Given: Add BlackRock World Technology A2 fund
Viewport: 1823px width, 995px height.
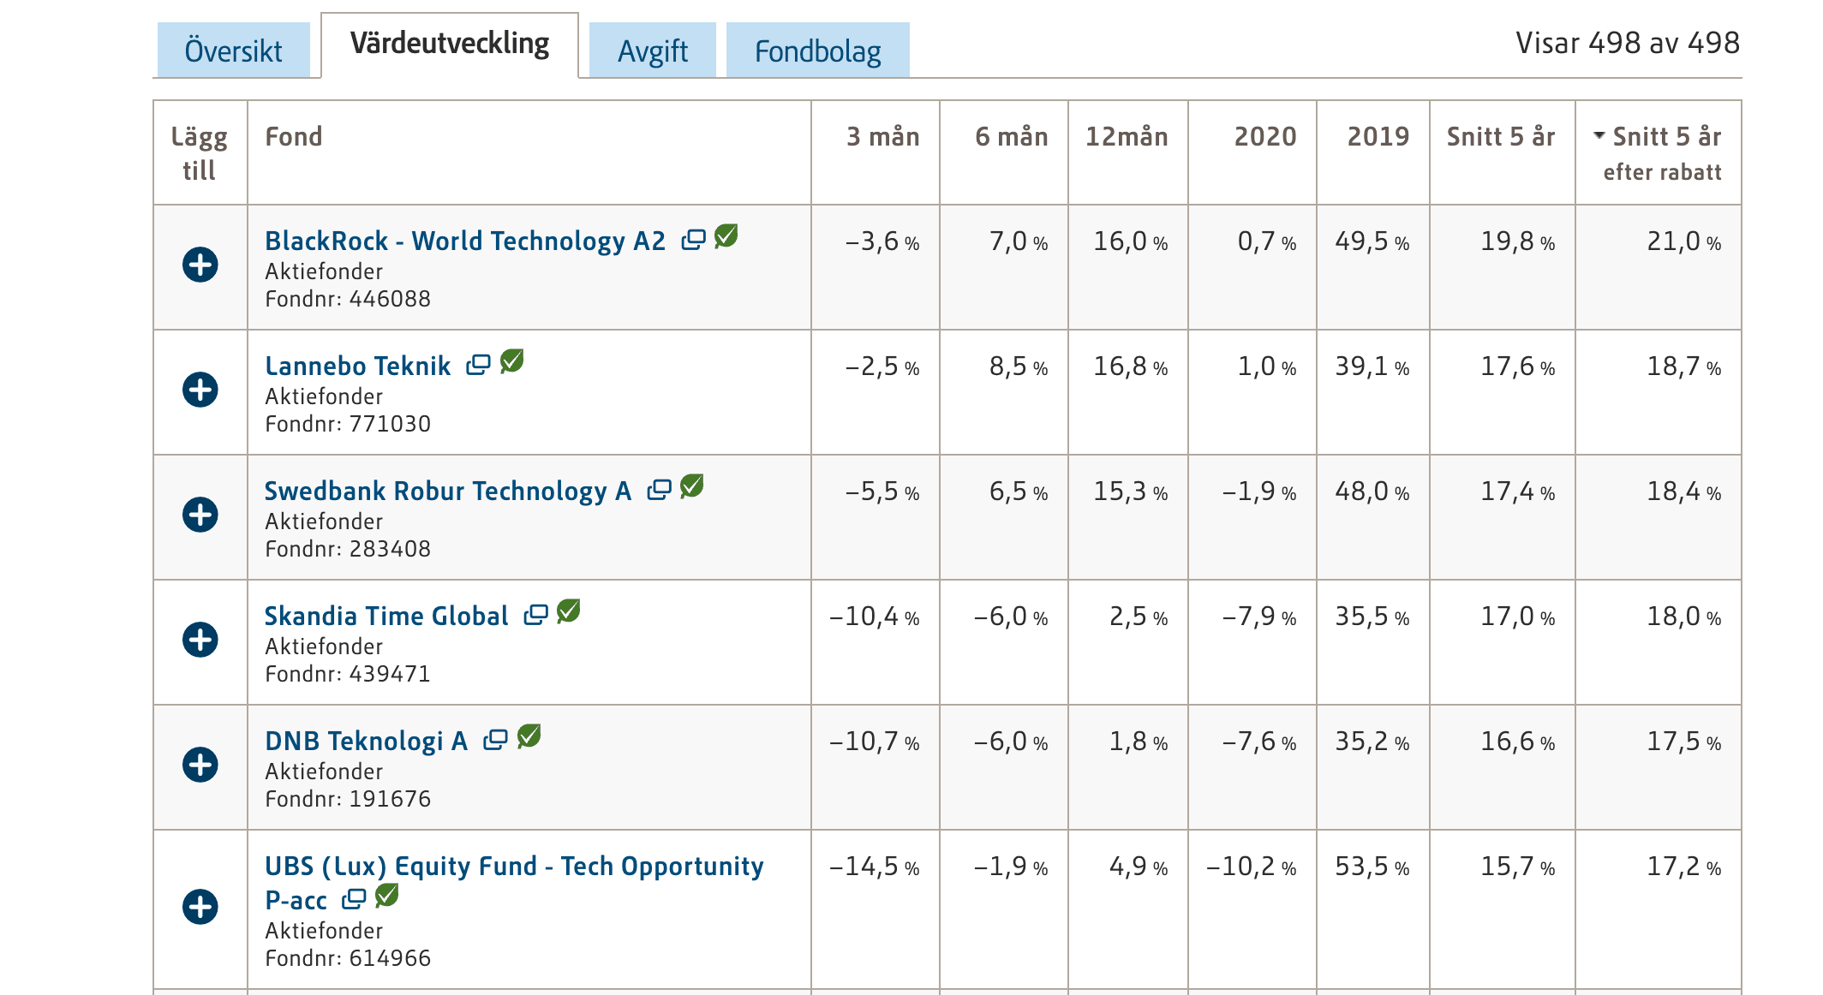Looking at the screenshot, I should (200, 265).
